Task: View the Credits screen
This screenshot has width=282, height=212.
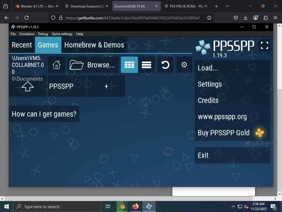Action: pyautogui.click(x=232, y=100)
